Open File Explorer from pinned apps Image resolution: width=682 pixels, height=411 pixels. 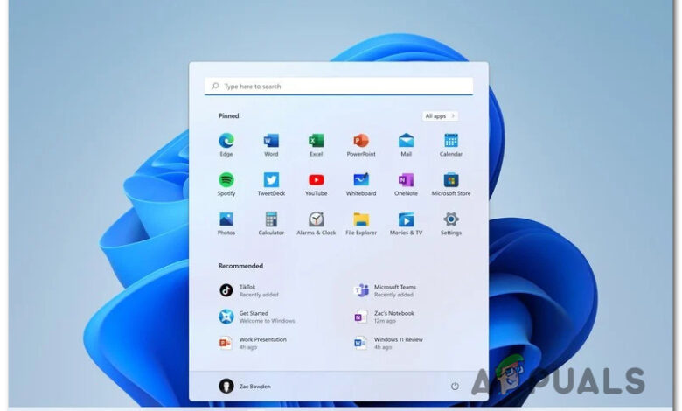(361, 219)
